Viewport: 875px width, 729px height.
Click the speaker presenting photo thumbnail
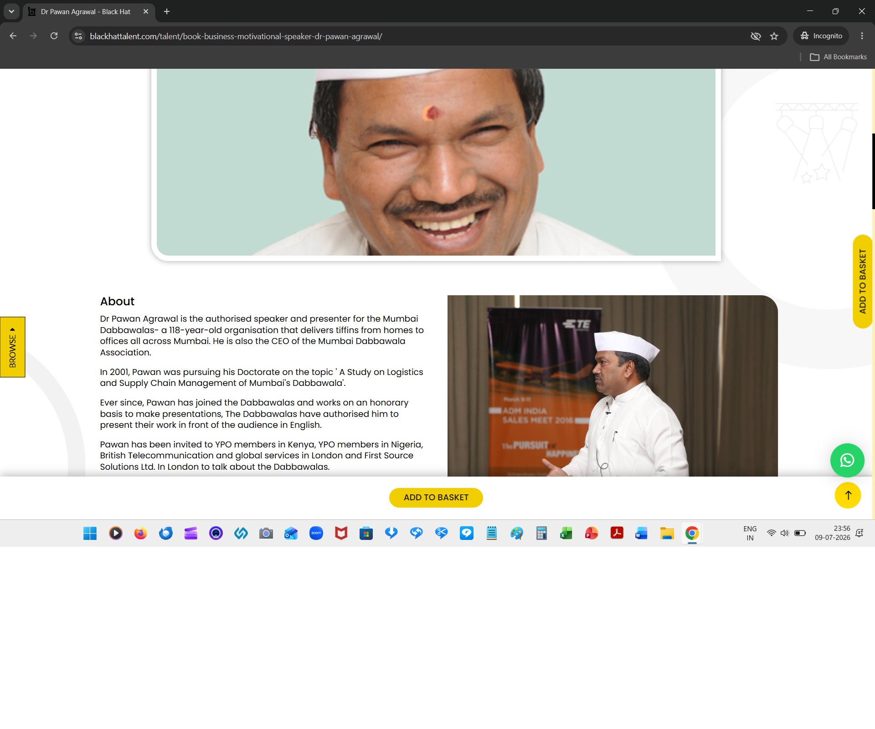pos(612,385)
